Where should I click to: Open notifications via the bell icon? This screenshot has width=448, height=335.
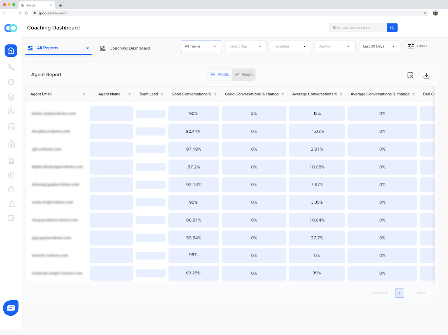(11, 204)
